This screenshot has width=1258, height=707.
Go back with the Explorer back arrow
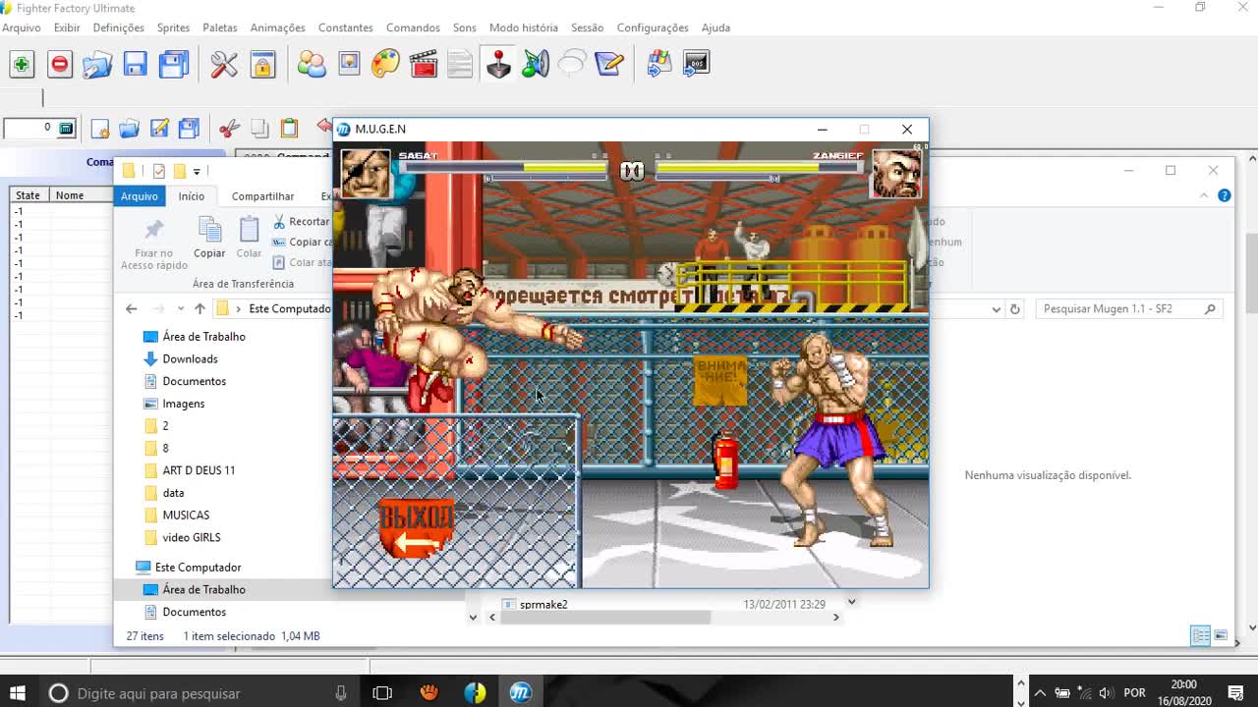click(132, 308)
